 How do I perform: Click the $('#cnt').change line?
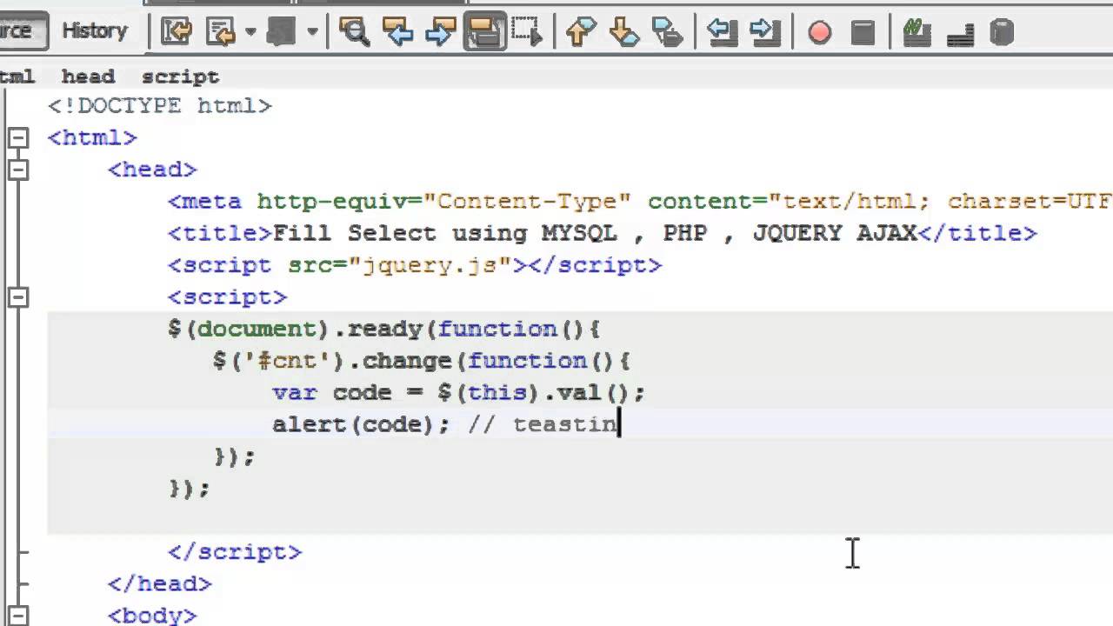[x=422, y=361]
